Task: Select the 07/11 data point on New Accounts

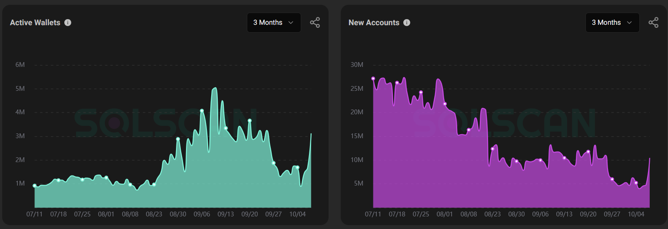Action: (373, 79)
